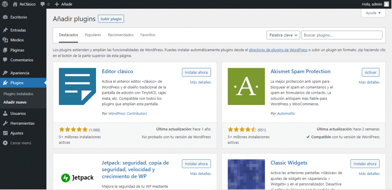Activate the Akismet Spam Protection plugin
This screenshot has width=392, height=190.
pos(370,72)
